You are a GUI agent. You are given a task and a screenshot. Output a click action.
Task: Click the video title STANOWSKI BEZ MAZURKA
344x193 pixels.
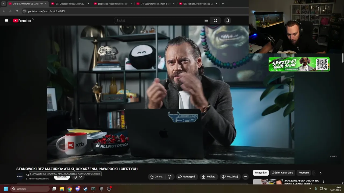[x=77, y=169]
